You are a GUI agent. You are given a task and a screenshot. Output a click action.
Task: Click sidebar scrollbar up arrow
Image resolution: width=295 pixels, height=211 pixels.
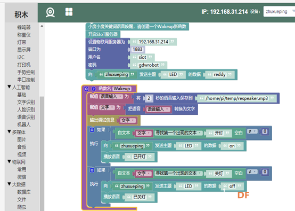click(42, 26)
